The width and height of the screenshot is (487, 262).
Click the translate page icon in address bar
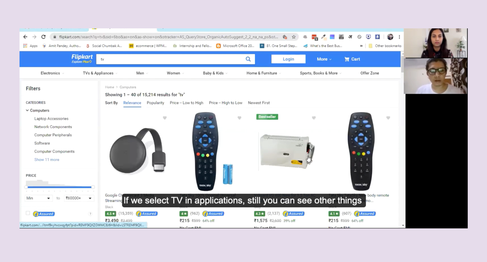285,37
